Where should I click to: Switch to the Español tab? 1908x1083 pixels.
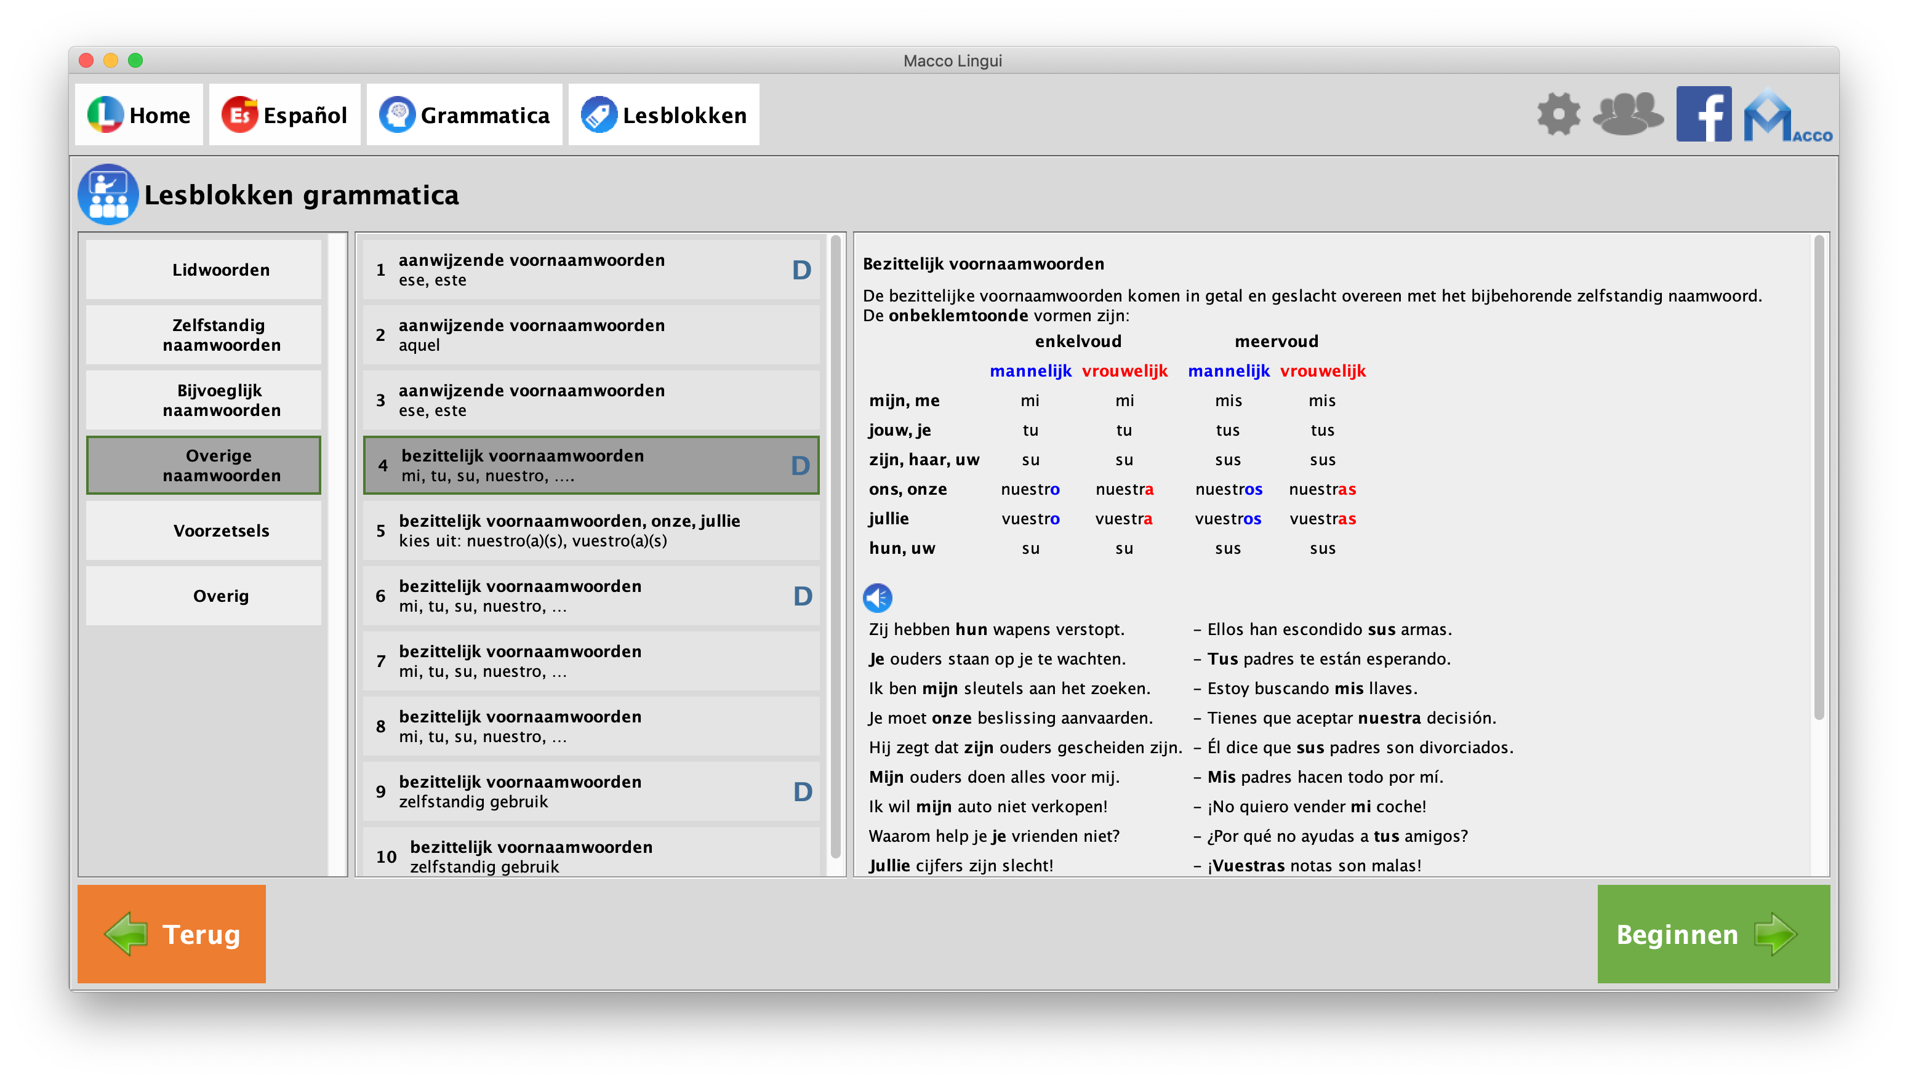click(285, 114)
